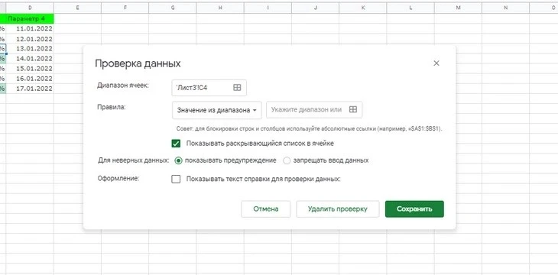Close the Проверка данных dialog with the X
This screenshot has width=558, height=275.
coord(436,63)
